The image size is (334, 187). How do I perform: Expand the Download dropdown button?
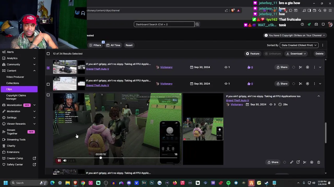296,54
